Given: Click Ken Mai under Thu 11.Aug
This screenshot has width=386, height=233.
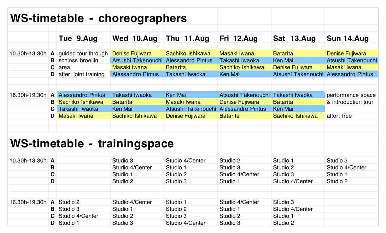Looking at the screenshot, I should pos(176,95).
